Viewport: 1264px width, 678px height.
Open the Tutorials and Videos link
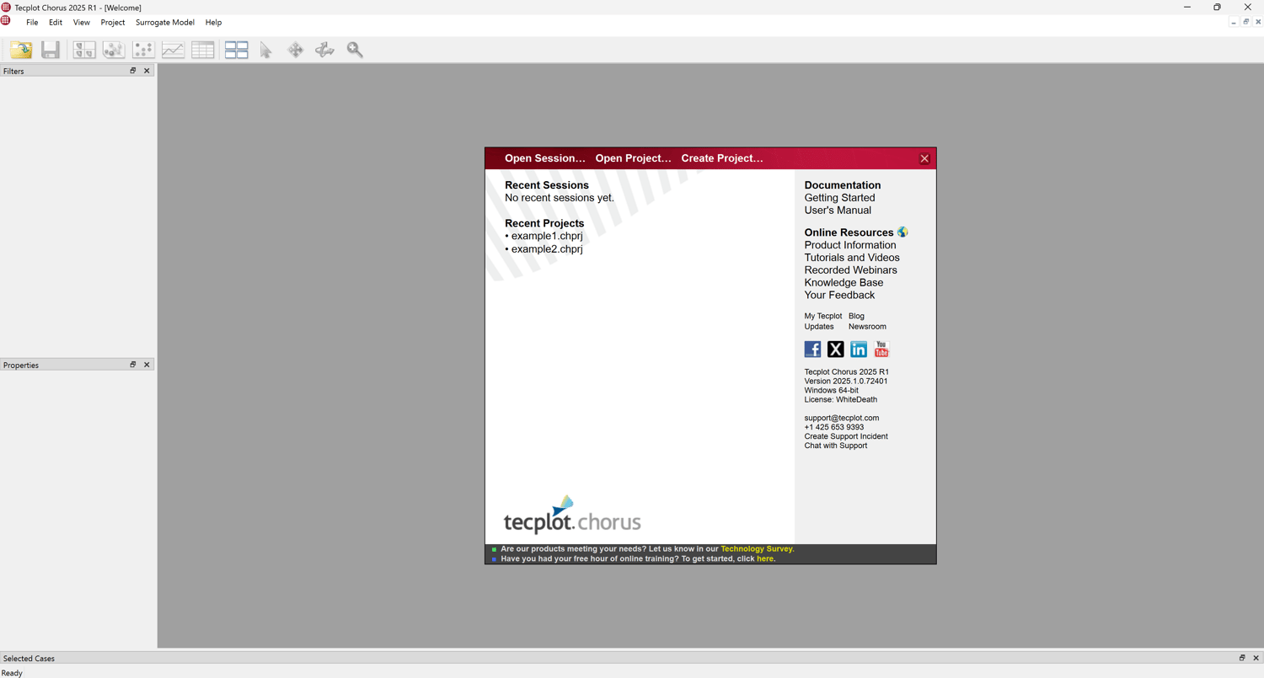coord(852,258)
